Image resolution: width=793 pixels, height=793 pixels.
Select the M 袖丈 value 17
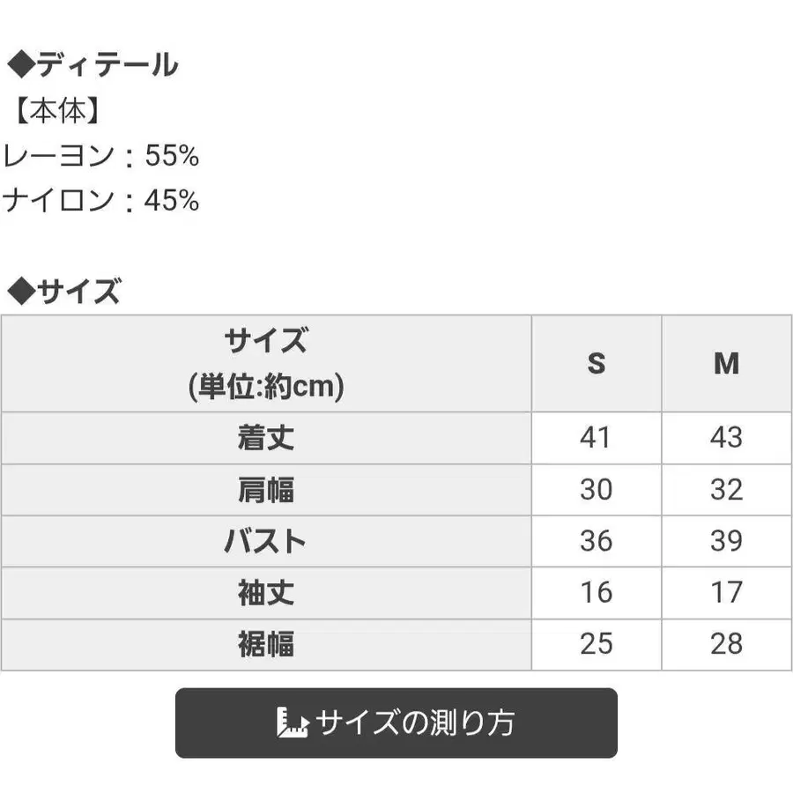pos(726,593)
